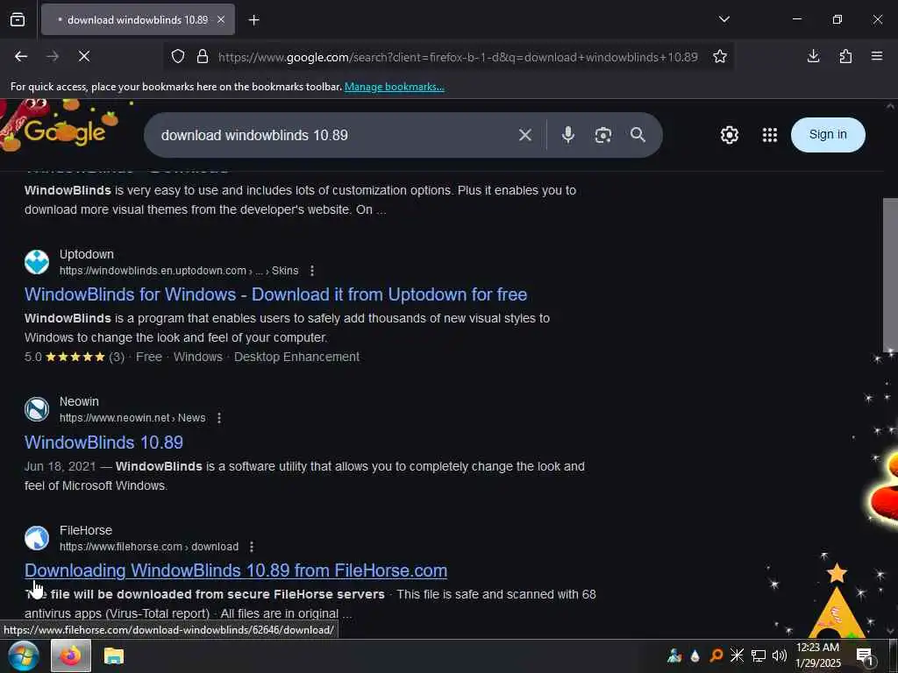Viewport: 898px width, 673px height.
Task: Open Google quick settings gear
Action: (x=729, y=135)
